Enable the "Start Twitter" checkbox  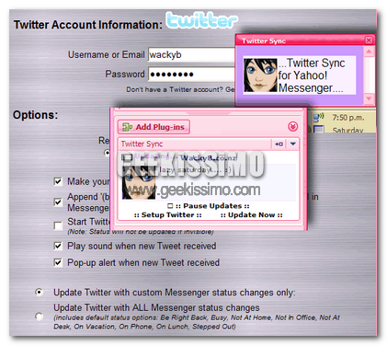[58, 225]
